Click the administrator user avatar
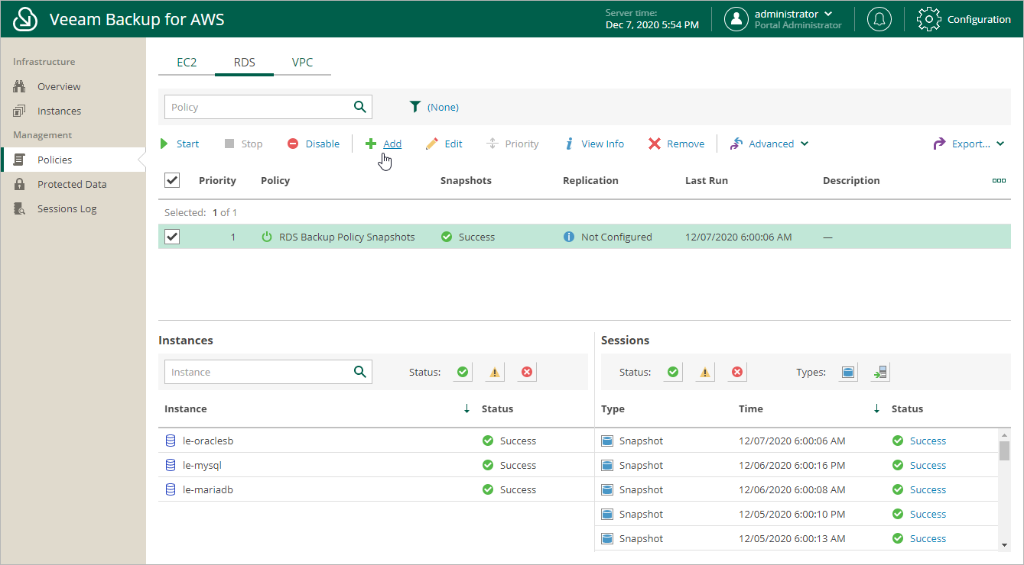The image size is (1024, 565). point(736,19)
